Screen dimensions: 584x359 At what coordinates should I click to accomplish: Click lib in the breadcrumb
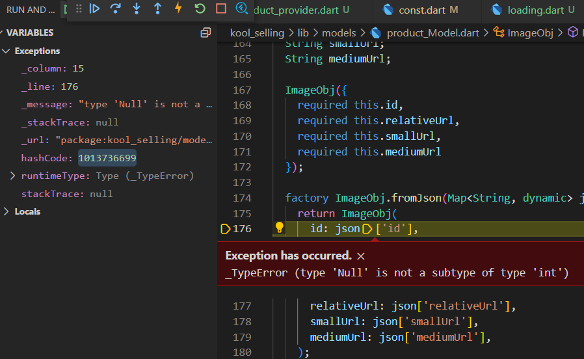click(303, 33)
